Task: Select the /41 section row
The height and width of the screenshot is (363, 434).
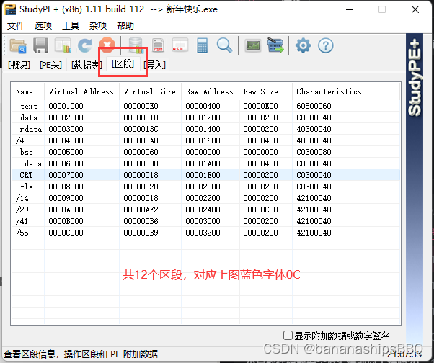Action: [205, 221]
